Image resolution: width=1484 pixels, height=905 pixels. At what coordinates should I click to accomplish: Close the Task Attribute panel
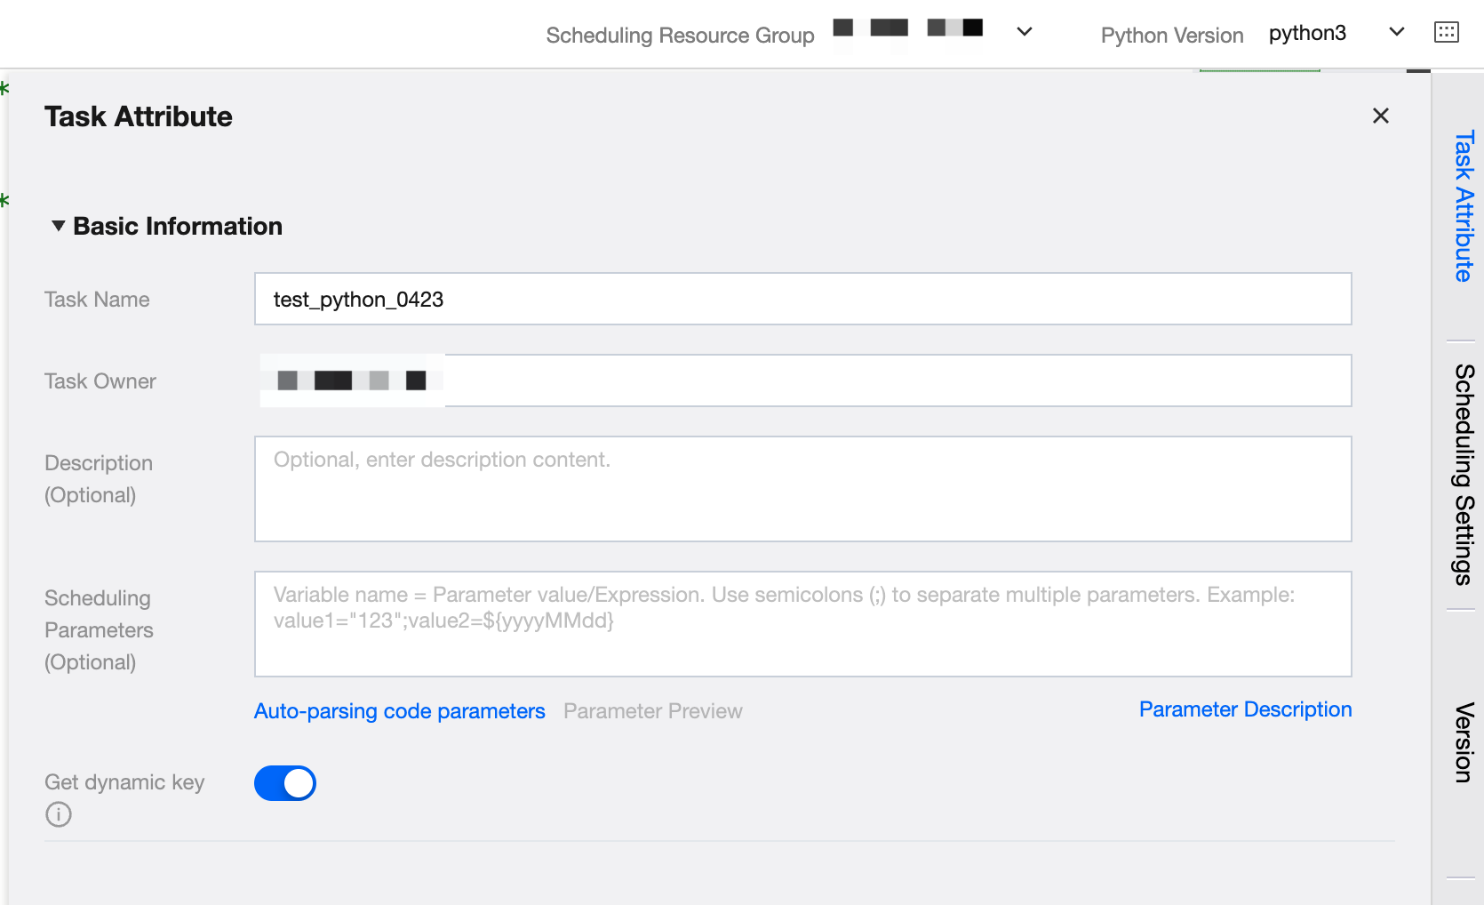coord(1380,116)
